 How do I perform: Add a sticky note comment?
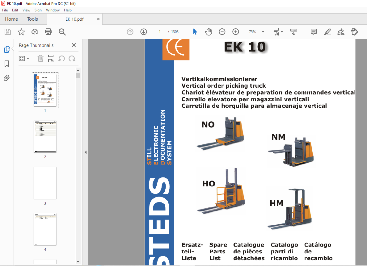point(314,32)
